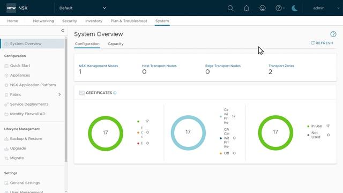Click the Transport Zones value 2
Screen dimensions: 343x193
[x=270, y=72]
